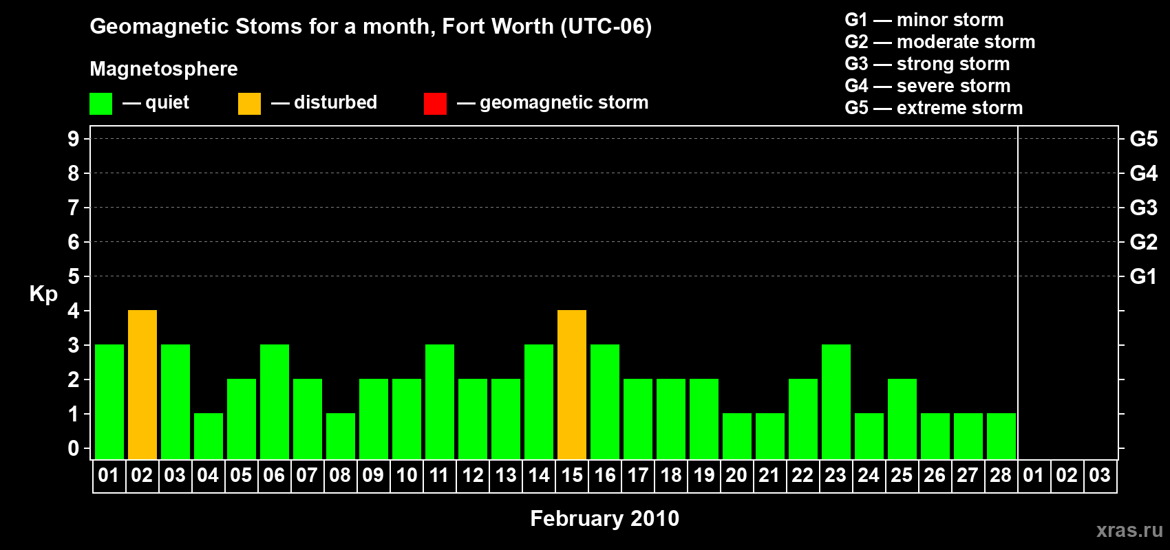The height and width of the screenshot is (550, 1170).
Task: Click the green bar above day 25
Action: [902, 419]
